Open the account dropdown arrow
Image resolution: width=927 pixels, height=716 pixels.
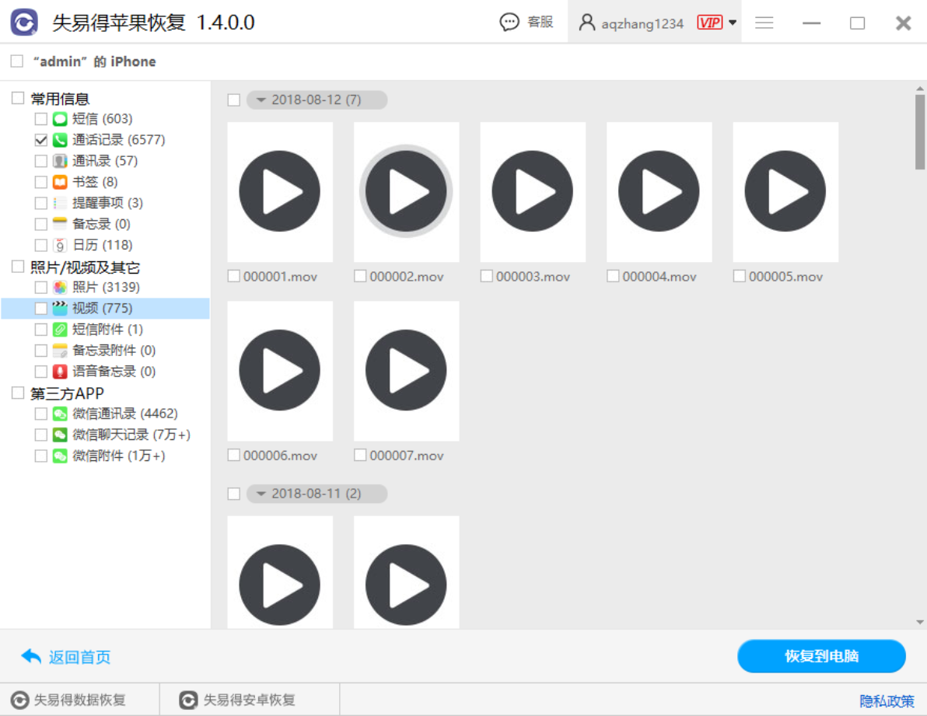(733, 23)
